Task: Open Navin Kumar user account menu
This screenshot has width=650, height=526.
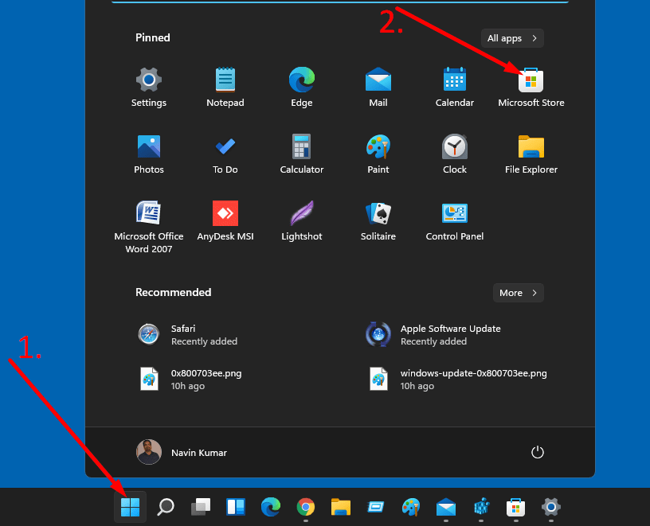Action: coord(182,452)
